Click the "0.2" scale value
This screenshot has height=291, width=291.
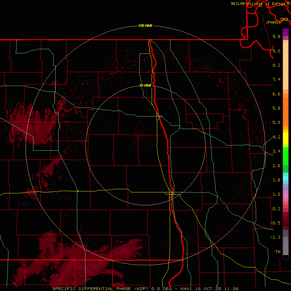[x=276, y=209]
